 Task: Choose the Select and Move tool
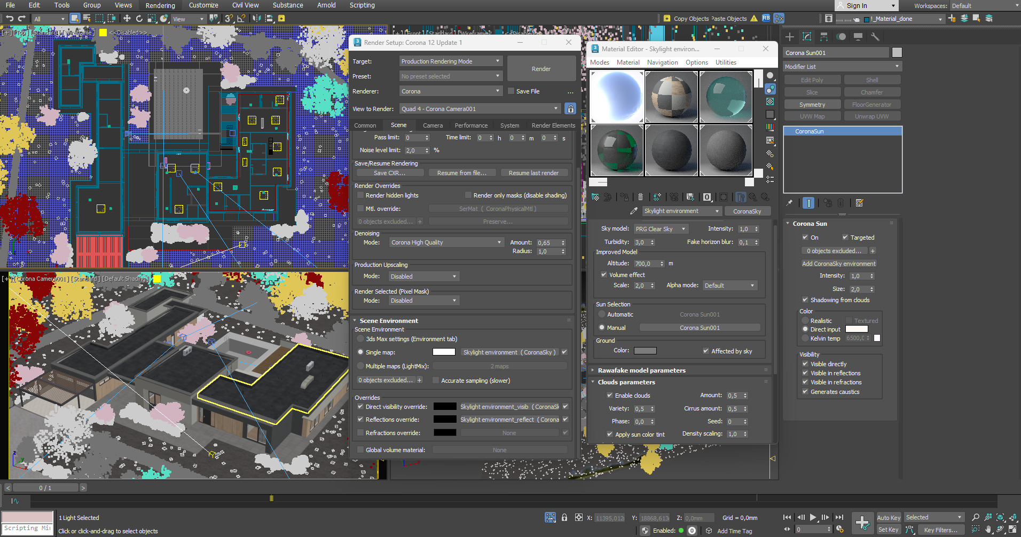127,19
